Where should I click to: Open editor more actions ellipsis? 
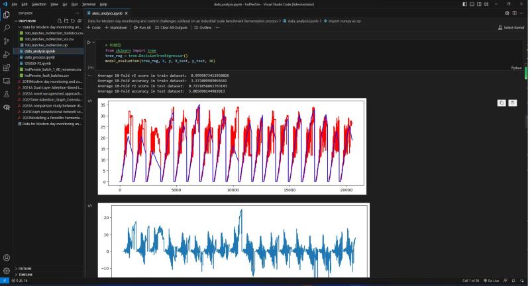click(522, 13)
